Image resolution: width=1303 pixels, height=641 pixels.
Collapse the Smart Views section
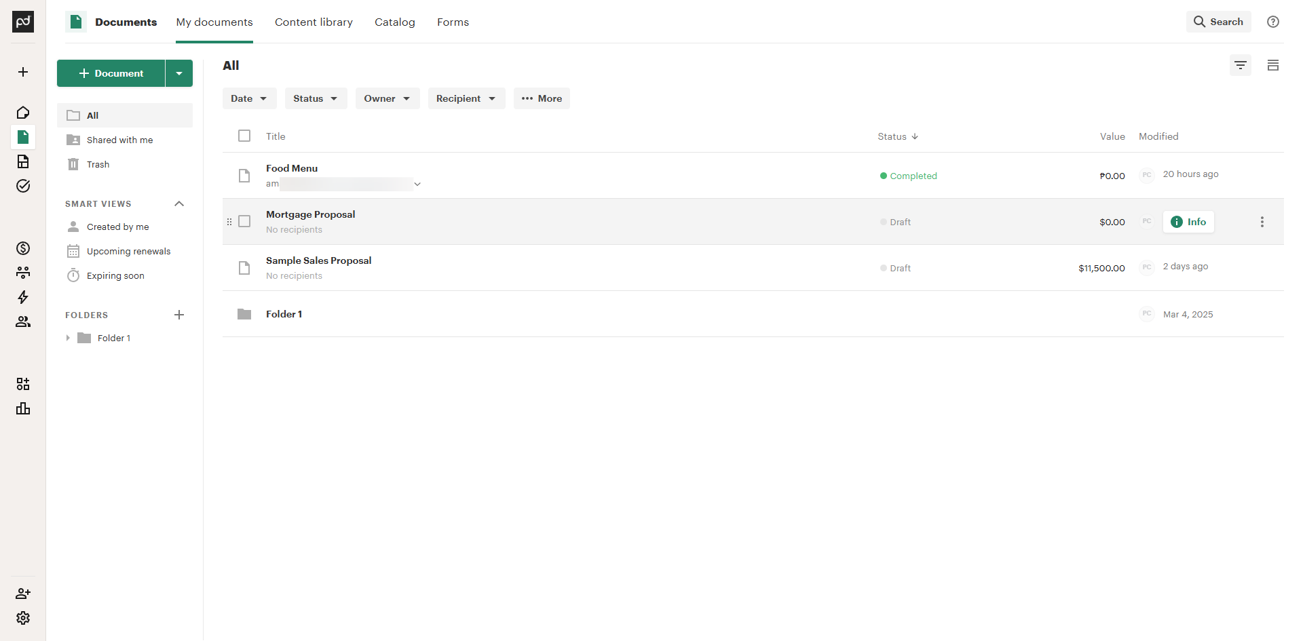(179, 203)
